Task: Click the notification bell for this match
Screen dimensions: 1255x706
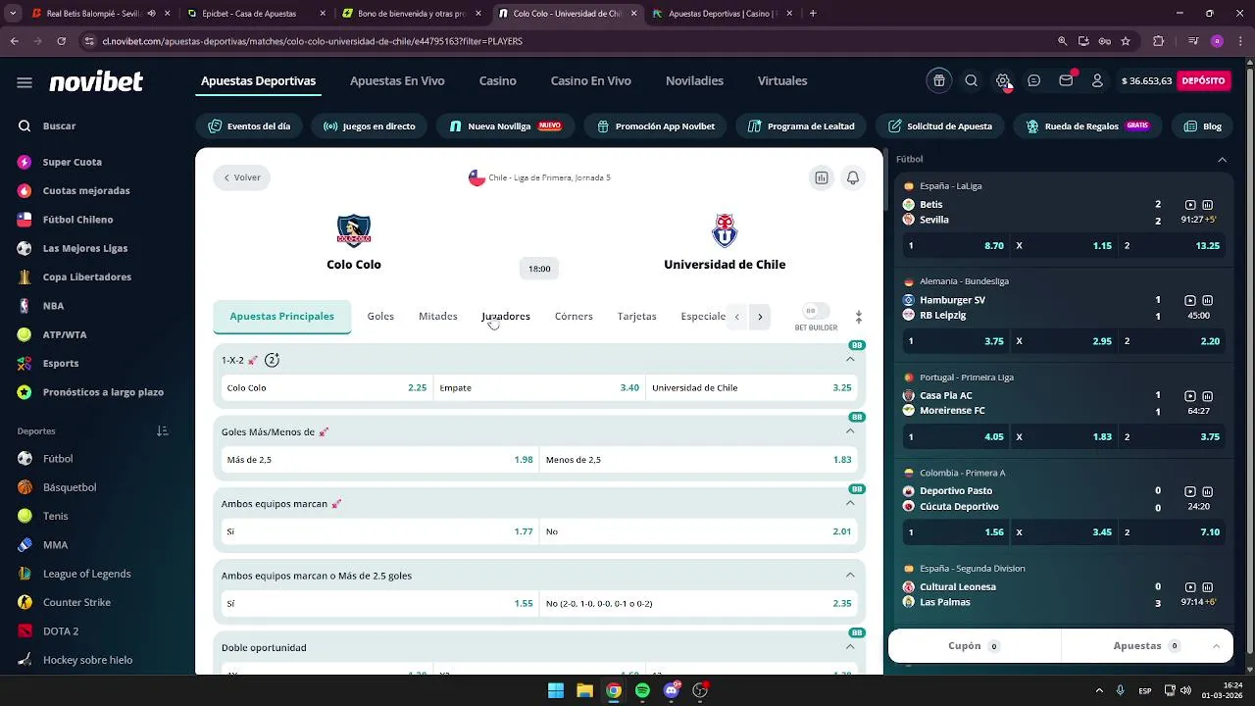Action: point(853,177)
